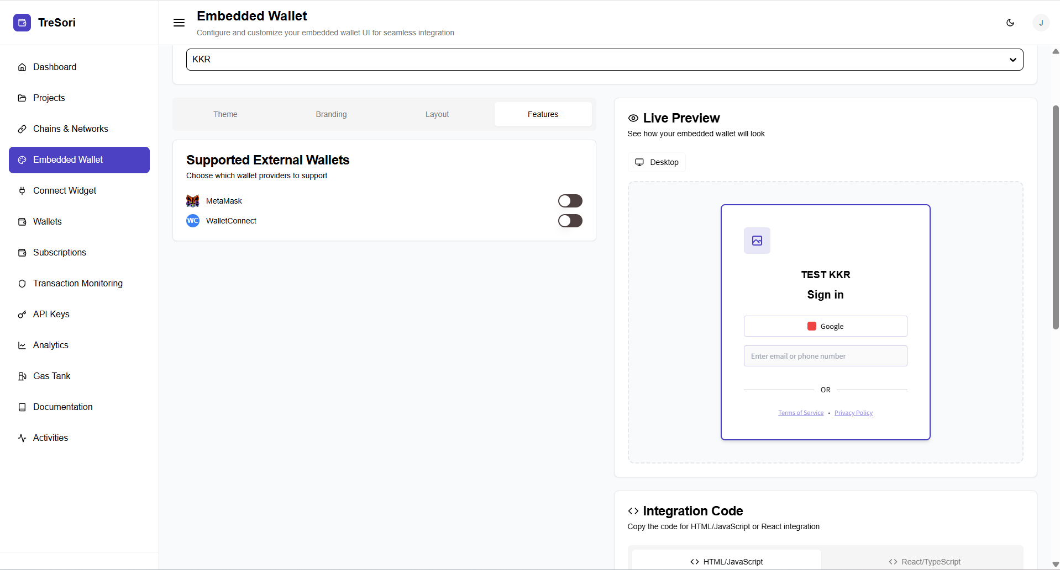The image size is (1060, 570).
Task: Select React/TypeScript integration code tab
Action: click(924, 561)
